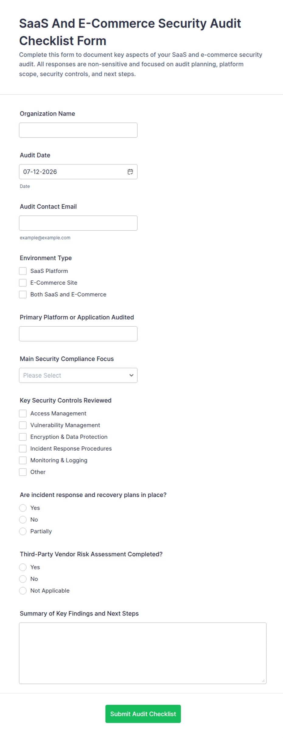Open the Audit Date calendar picker icon
The width and height of the screenshot is (283, 738).
[x=130, y=172]
